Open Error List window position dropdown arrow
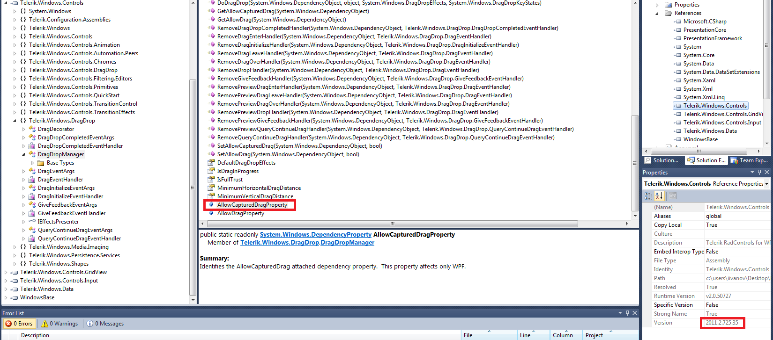This screenshot has width=773, height=340. pos(621,313)
